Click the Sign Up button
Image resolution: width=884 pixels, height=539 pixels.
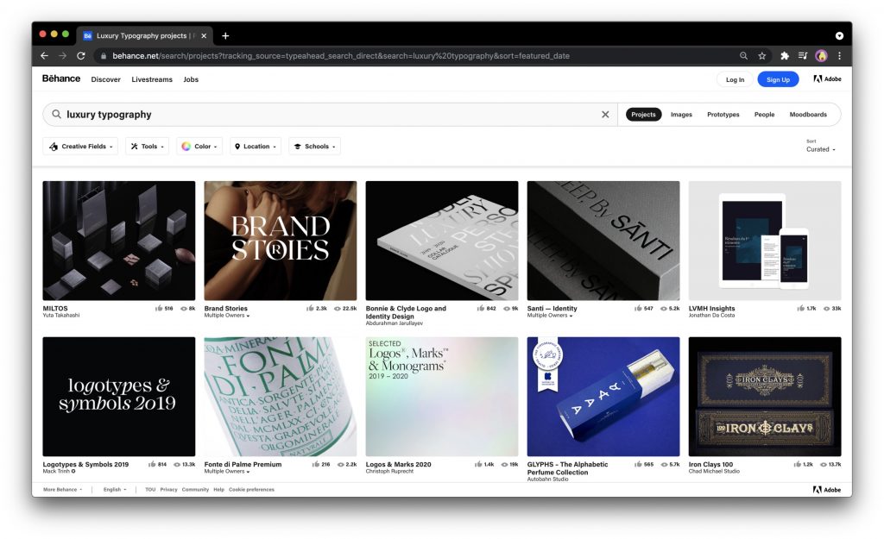[x=778, y=79]
